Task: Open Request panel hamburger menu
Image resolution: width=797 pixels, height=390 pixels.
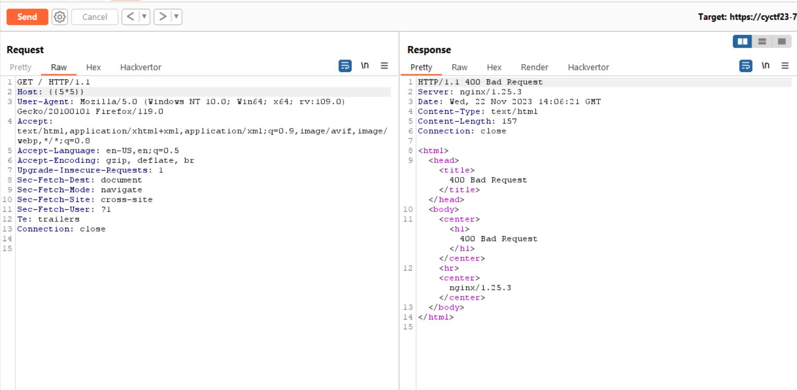Action: coord(384,66)
